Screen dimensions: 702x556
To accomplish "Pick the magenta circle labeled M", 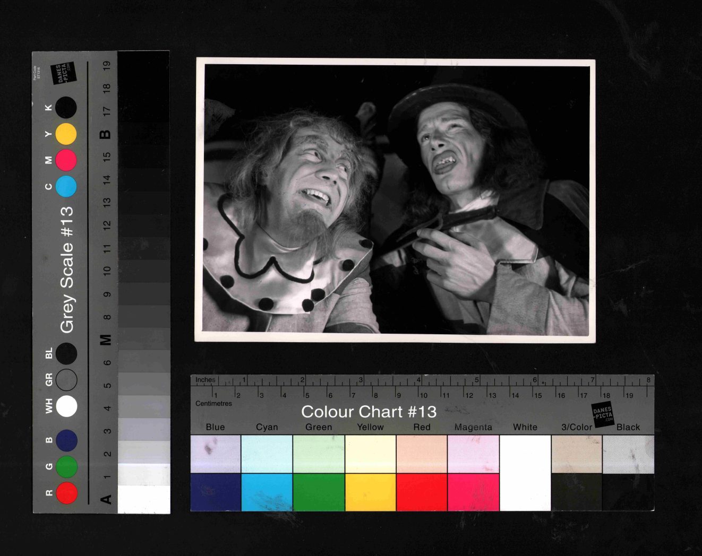I will [x=66, y=160].
